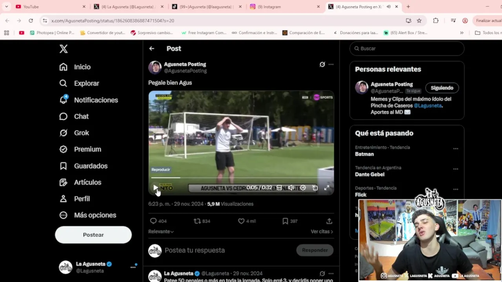Image resolution: width=502 pixels, height=282 pixels.
Task: Play the video with the play button
Action: pyautogui.click(x=155, y=188)
